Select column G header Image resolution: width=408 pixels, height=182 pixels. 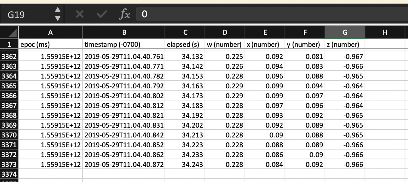[345, 33]
